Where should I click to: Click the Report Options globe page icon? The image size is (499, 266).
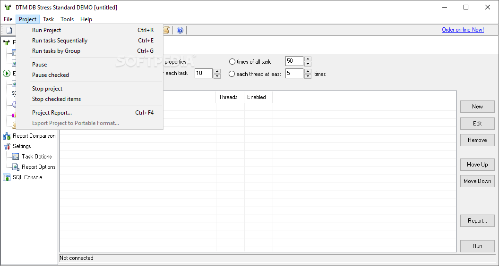16,167
